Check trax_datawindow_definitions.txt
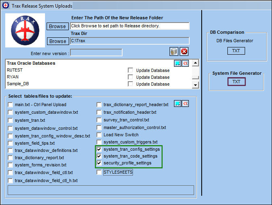This screenshot has width=272, height=205. (10, 150)
